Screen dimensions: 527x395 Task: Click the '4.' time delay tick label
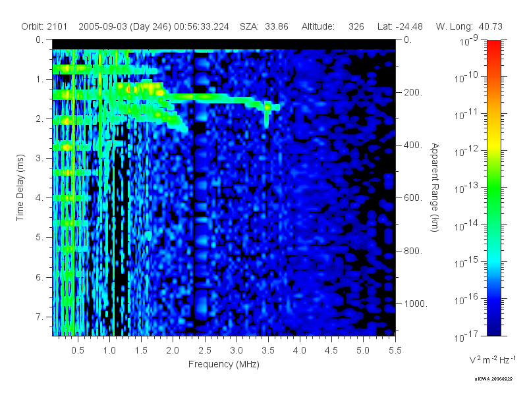pos(40,198)
